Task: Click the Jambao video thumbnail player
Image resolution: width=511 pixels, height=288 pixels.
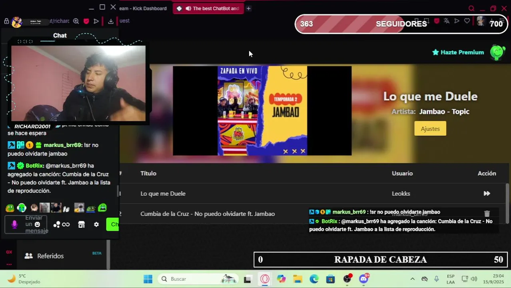Action: [262, 111]
